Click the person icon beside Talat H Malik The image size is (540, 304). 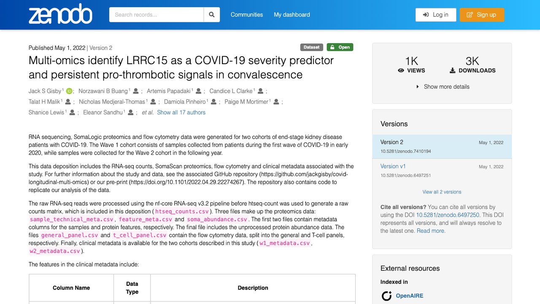coord(68,102)
